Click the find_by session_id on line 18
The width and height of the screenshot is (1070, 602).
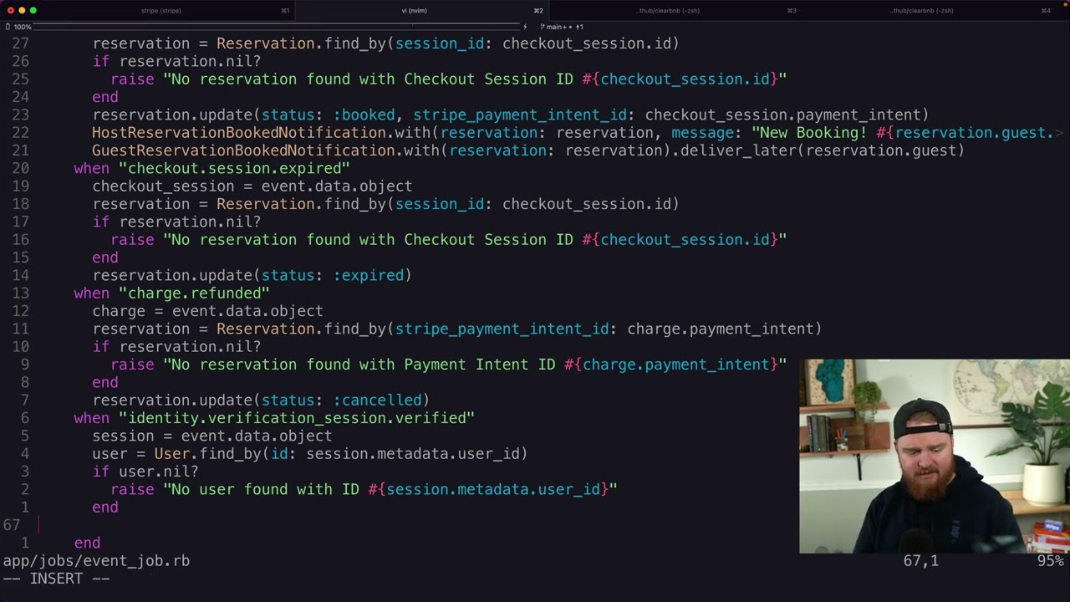385,204
